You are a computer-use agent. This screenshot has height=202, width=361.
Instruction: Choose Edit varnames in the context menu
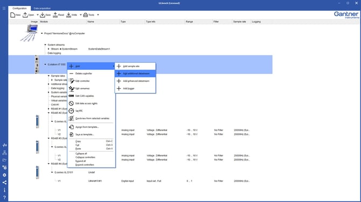tap(91, 88)
